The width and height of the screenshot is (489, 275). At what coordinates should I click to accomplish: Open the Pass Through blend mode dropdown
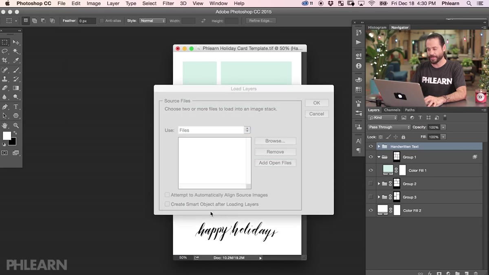pyautogui.click(x=389, y=127)
